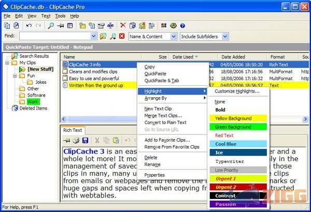This screenshot has height=212, width=311.
Task: Click the blue question mark help icon
Action: (x=182, y=25)
